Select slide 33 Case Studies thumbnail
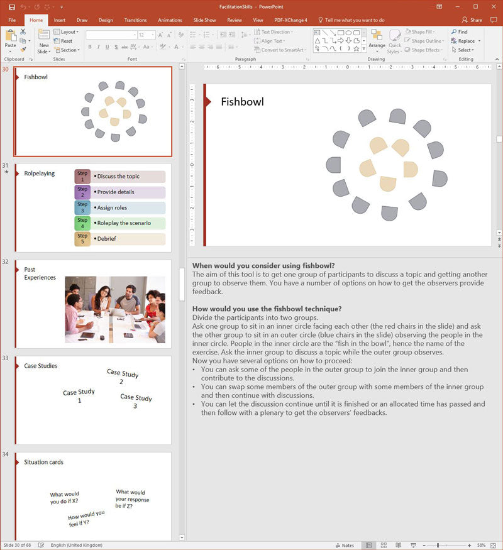Image resolution: width=503 pixels, height=550 pixels. (93, 400)
